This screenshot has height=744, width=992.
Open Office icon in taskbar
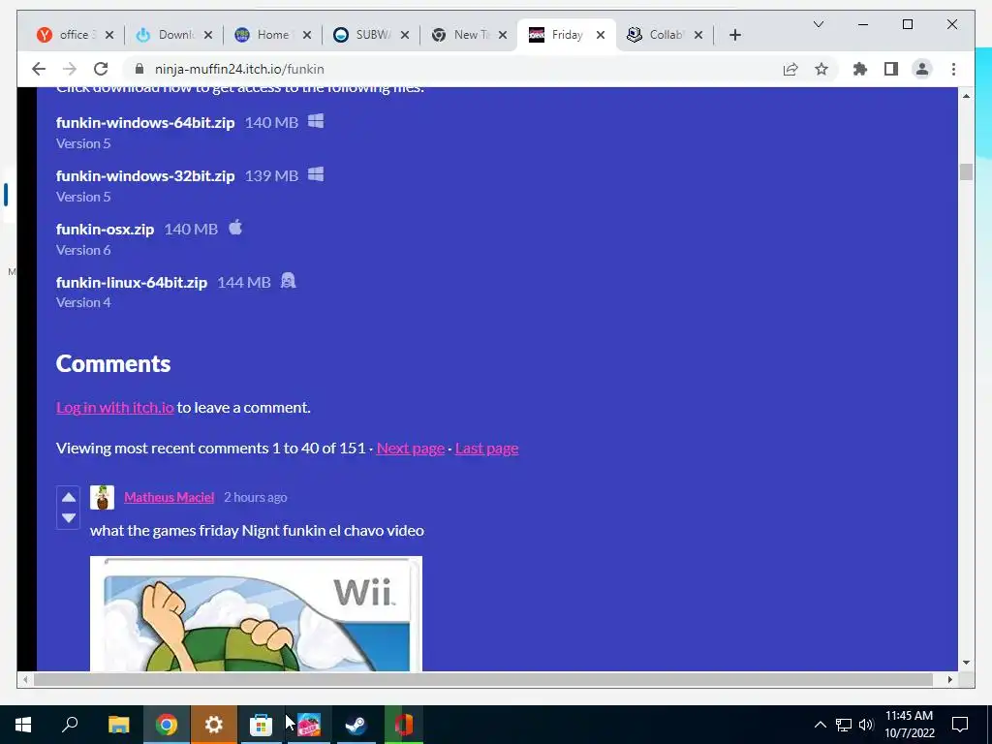click(x=404, y=725)
